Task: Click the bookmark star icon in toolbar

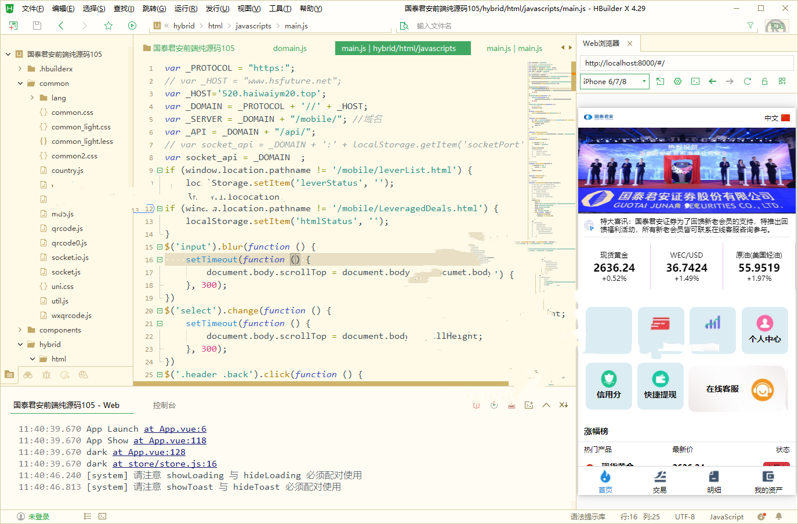Action: pyautogui.click(x=108, y=26)
